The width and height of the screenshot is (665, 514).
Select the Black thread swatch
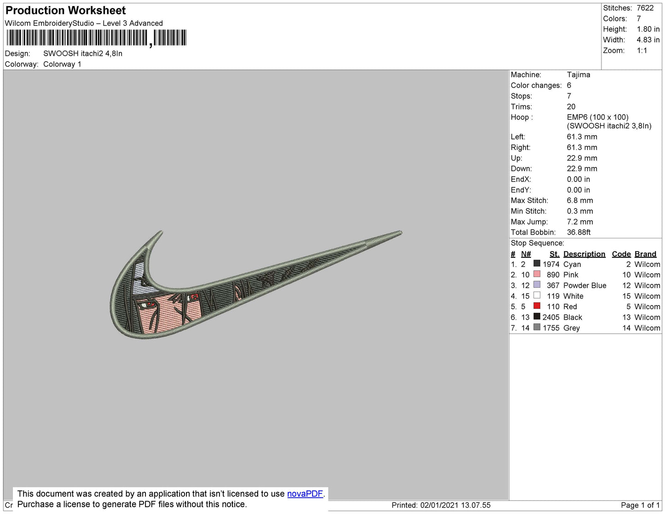[x=537, y=317]
